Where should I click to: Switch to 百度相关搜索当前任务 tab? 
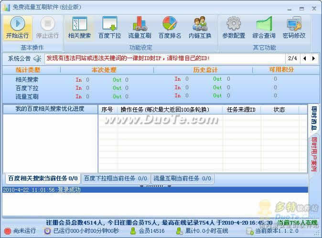(43, 178)
